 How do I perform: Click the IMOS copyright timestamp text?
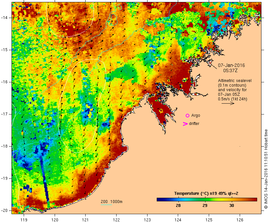click(266, 169)
